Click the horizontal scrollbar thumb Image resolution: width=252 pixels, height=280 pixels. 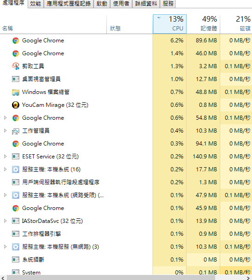(111, 278)
